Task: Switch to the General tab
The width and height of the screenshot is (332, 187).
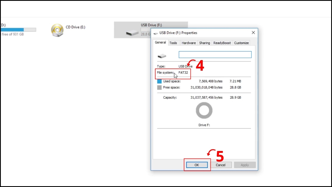Action: coord(160,43)
